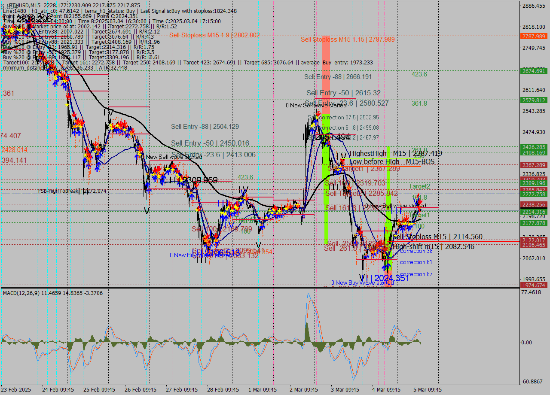550x395 pixels.
Task: Click the red 2787.989 price axis tag
Action: click(x=534, y=36)
